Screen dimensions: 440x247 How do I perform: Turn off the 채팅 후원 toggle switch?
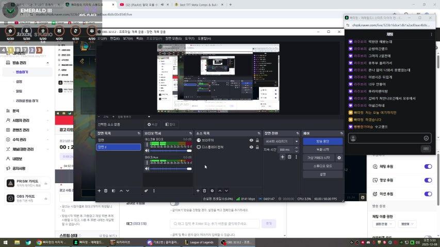click(428, 166)
